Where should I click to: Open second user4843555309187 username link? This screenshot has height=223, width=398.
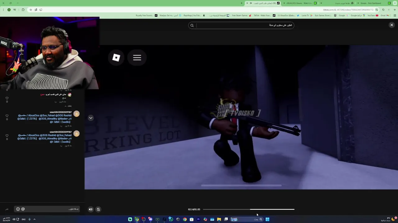pyautogui.click(x=61, y=132)
